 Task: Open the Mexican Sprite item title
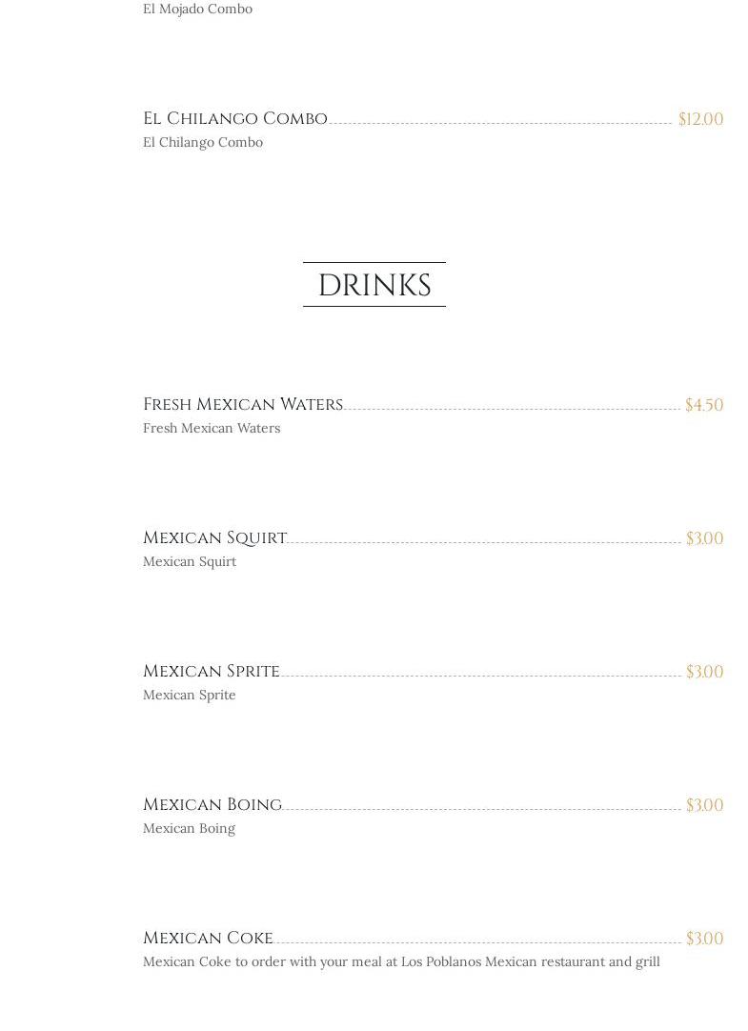pyautogui.click(x=211, y=671)
